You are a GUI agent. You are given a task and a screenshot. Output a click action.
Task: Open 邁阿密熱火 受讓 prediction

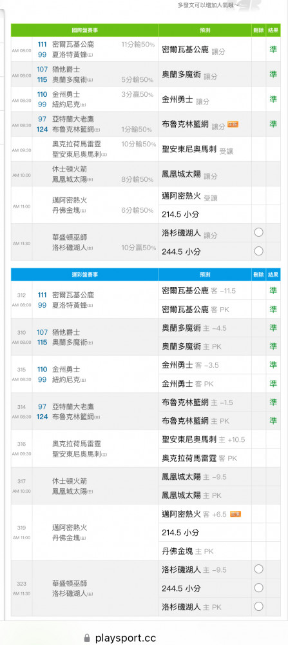pyautogui.click(x=190, y=197)
